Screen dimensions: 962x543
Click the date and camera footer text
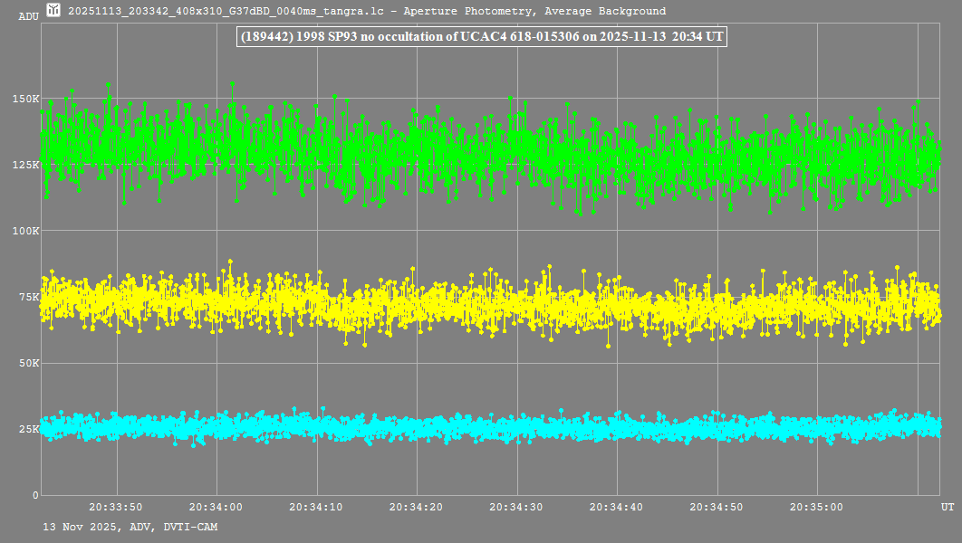click(130, 527)
